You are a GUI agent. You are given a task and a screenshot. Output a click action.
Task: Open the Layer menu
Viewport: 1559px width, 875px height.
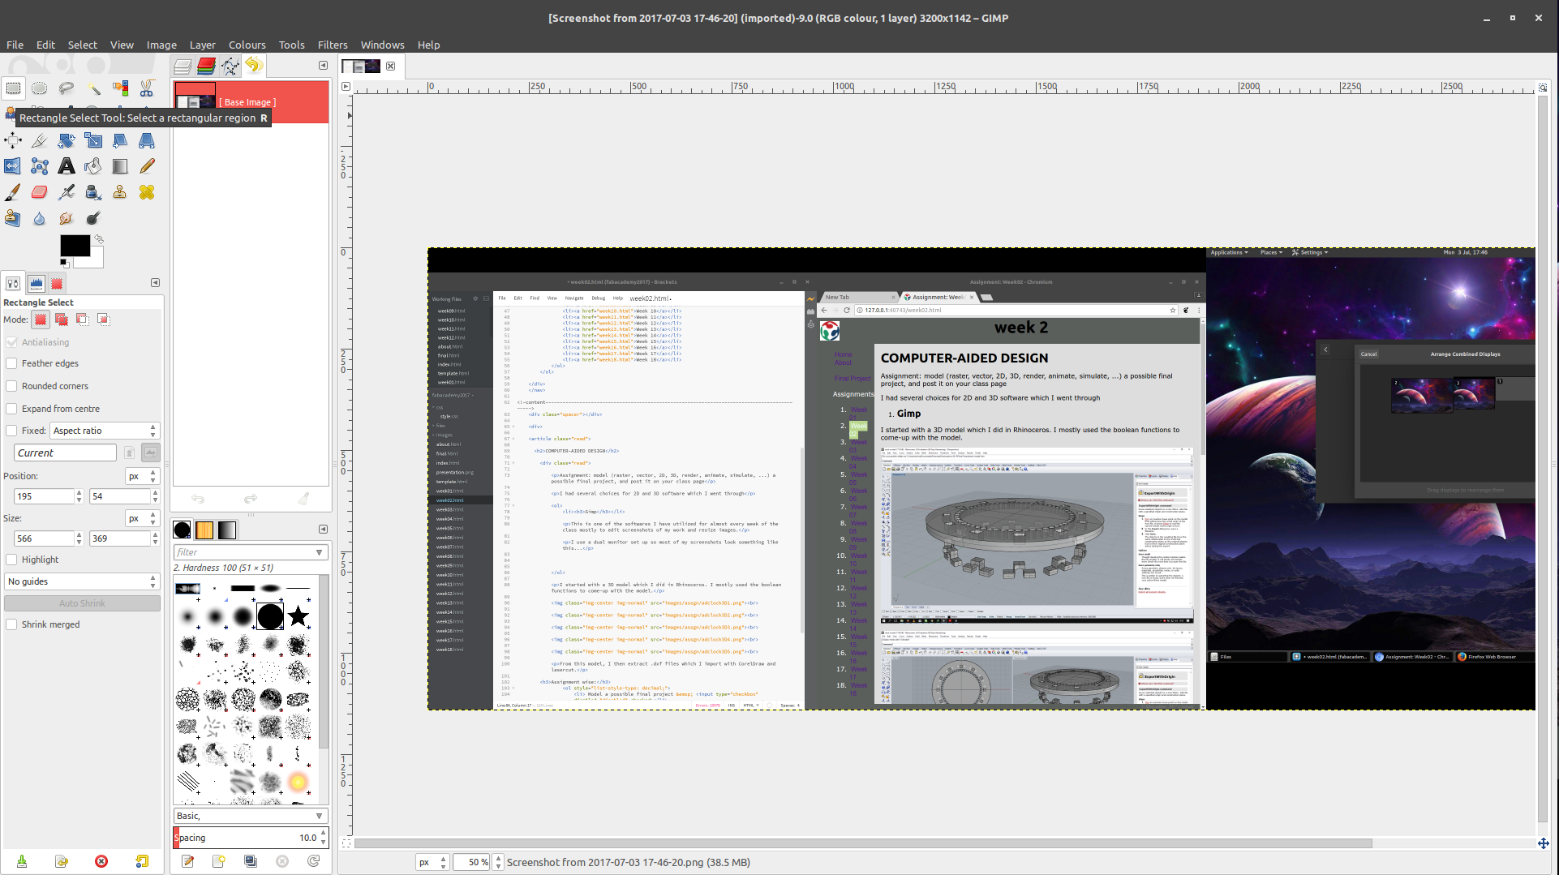pos(202,45)
